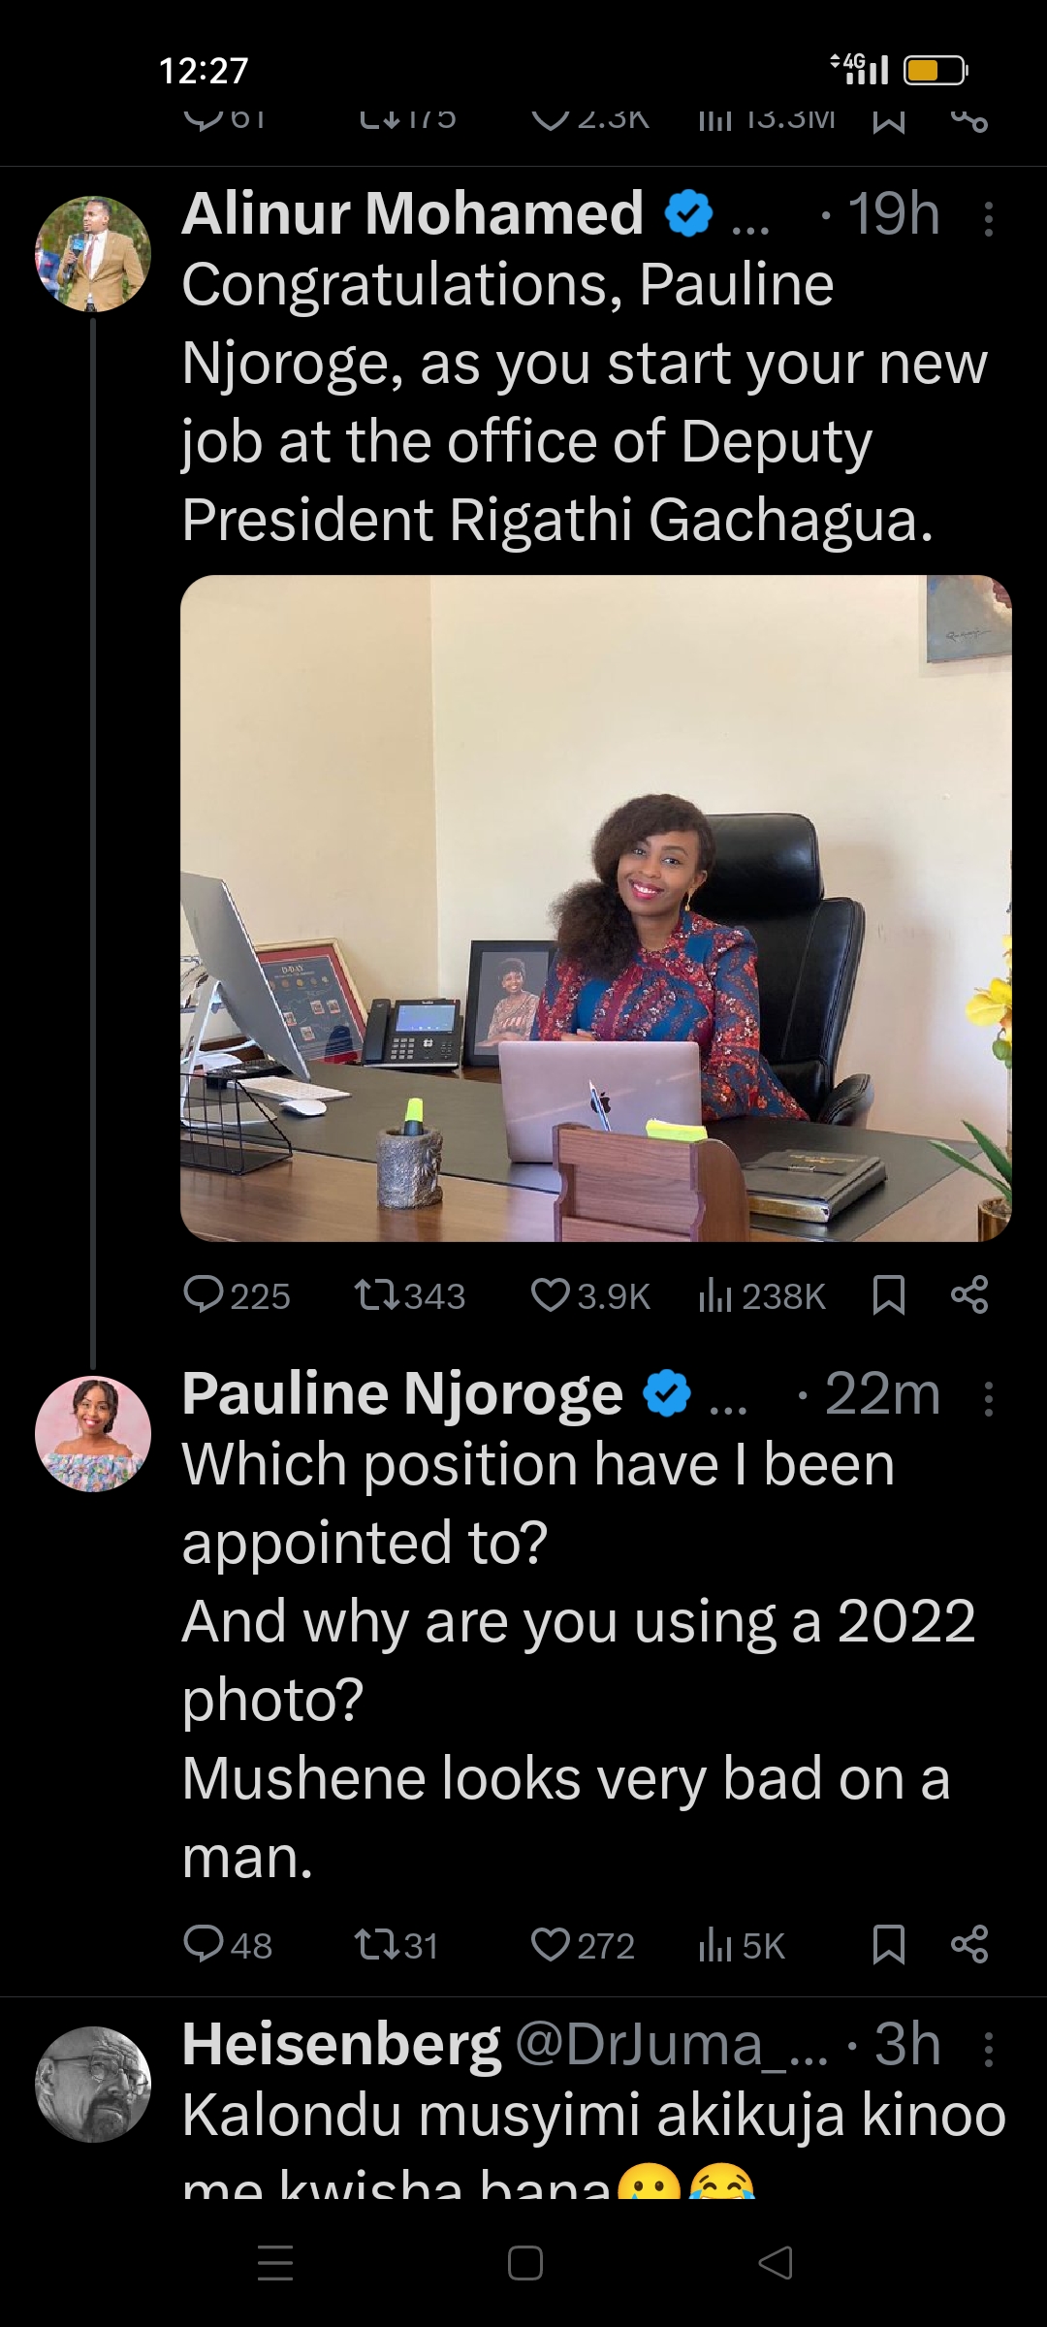Viewport: 1047px width, 2327px height.
Task: Reply to Pauline Njoroge's tweet (48 comments)
Action: 205,1944
